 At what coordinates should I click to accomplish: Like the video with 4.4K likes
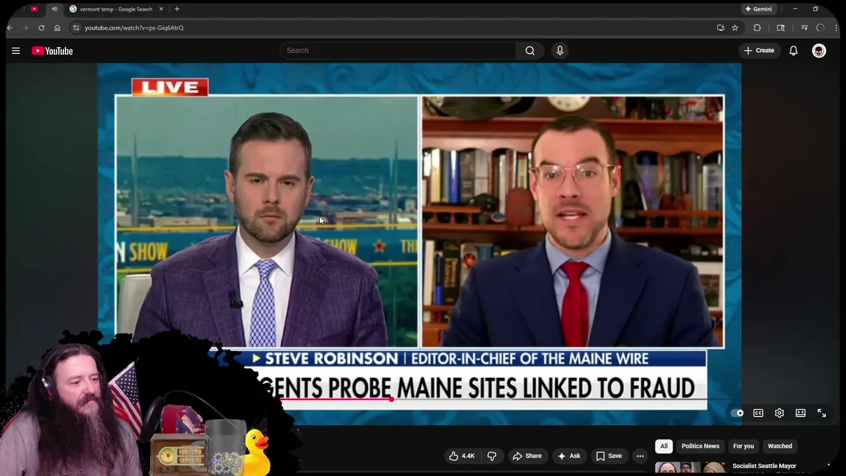coord(462,456)
